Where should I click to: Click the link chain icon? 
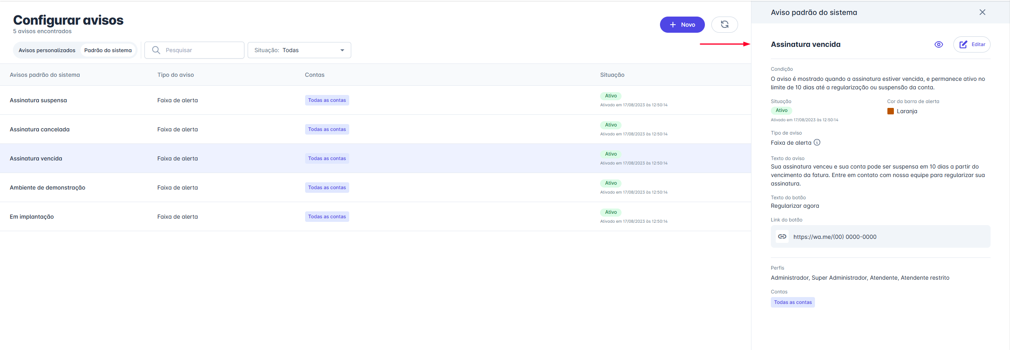(x=782, y=236)
